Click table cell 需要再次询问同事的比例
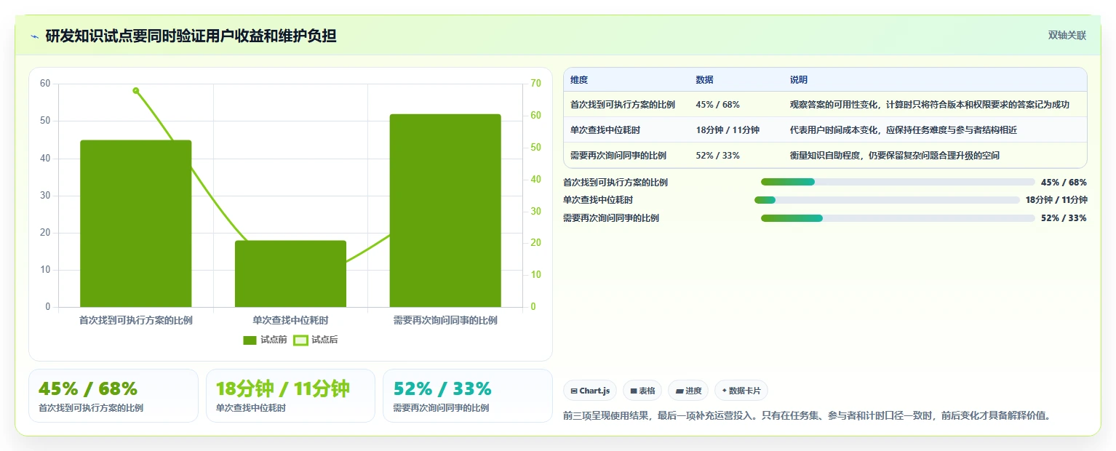1116x451 pixels. pyautogui.click(x=618, y=156)
